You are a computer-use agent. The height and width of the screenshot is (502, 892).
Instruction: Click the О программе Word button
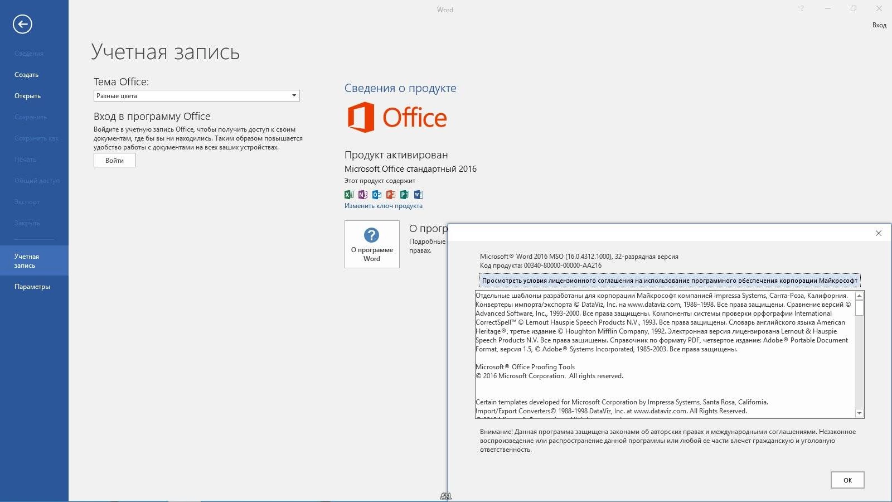pyautogui.click(x=372, y=244)
